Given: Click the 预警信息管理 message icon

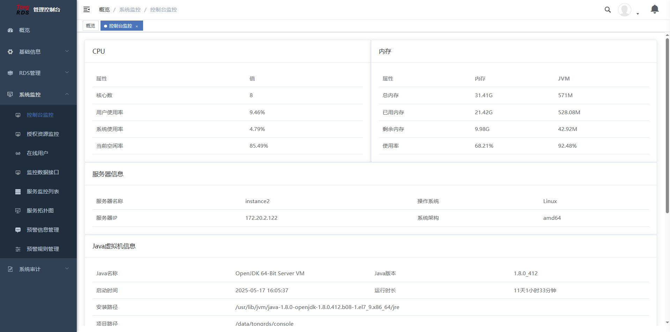Looking at the screenshot, I should (x=18, y=230).
